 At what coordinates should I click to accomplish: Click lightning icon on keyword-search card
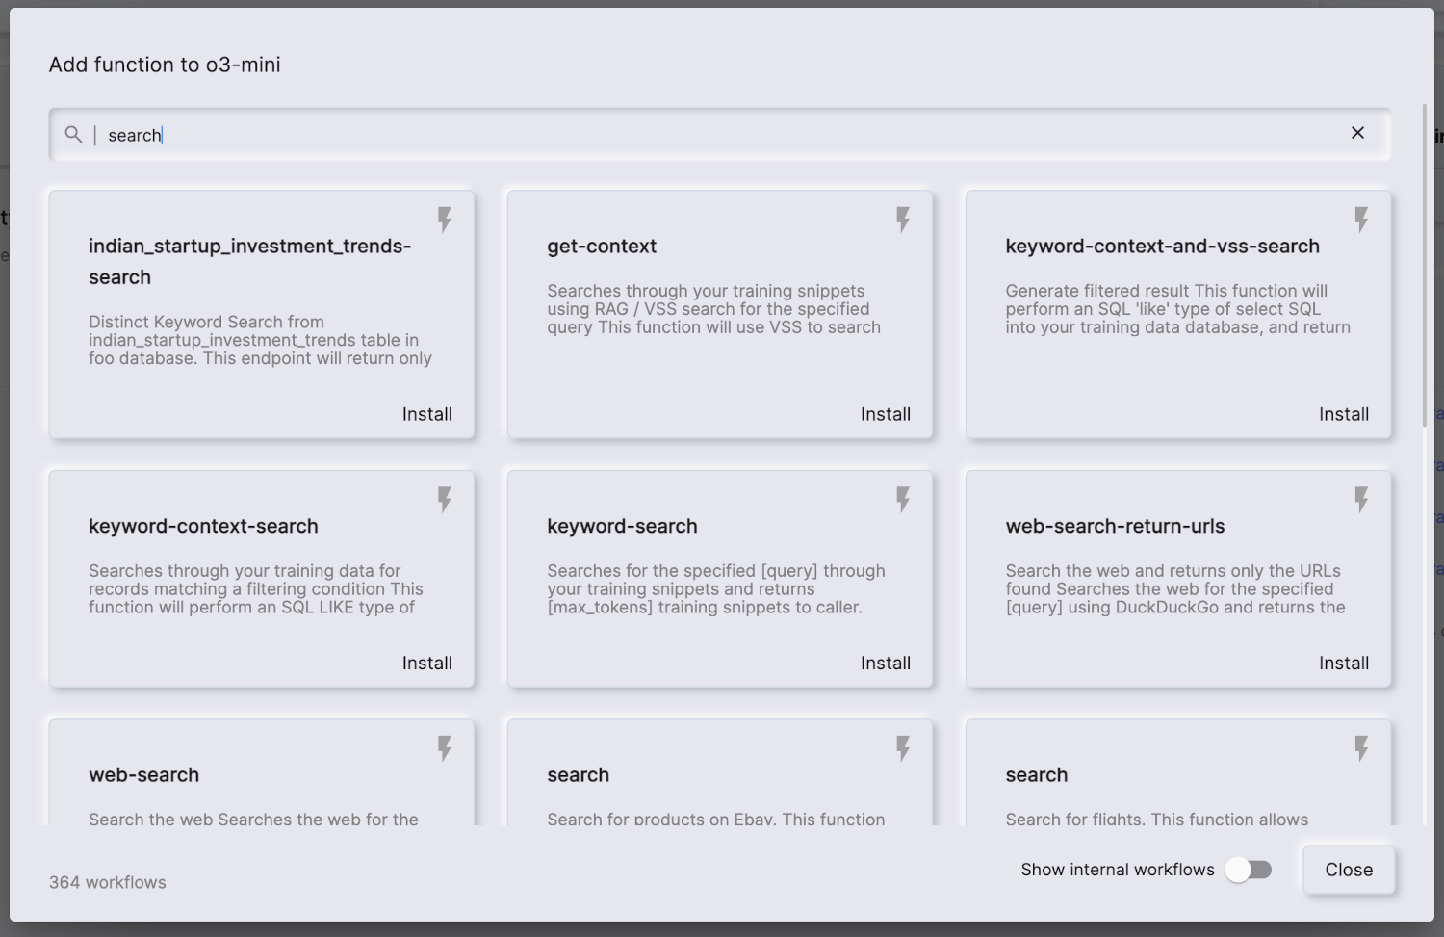coord(903,499)
